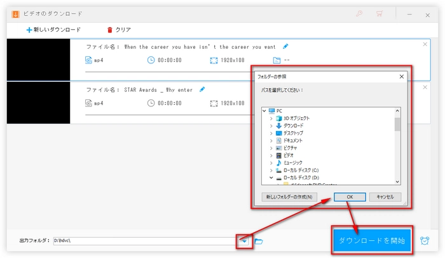Remove the first video from download list

coord(425,44)
